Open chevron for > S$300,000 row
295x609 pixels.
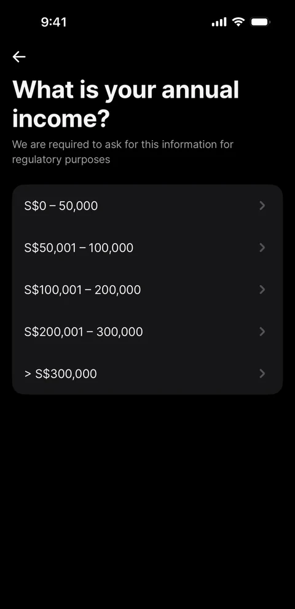(262, 374)
